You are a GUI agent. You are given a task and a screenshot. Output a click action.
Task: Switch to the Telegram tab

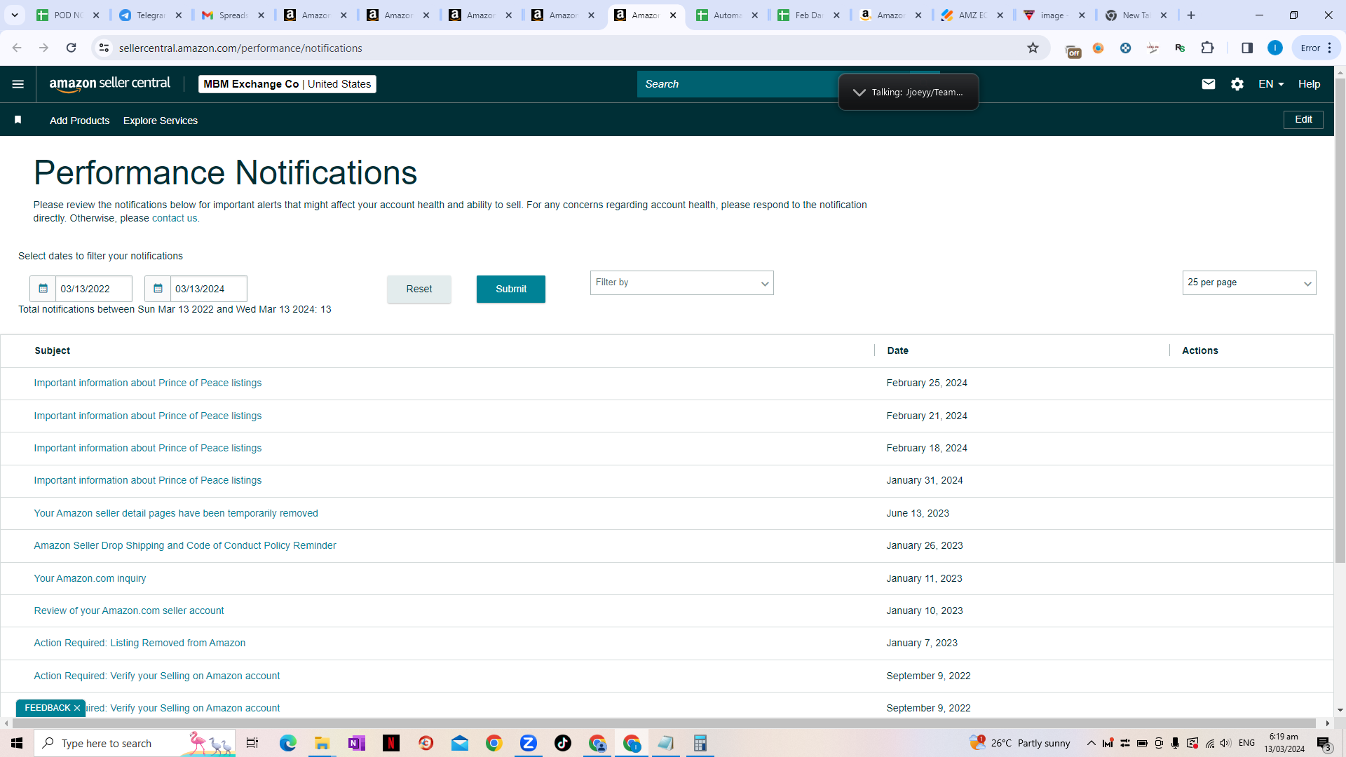pyautogui.click(x=150, y=15)
